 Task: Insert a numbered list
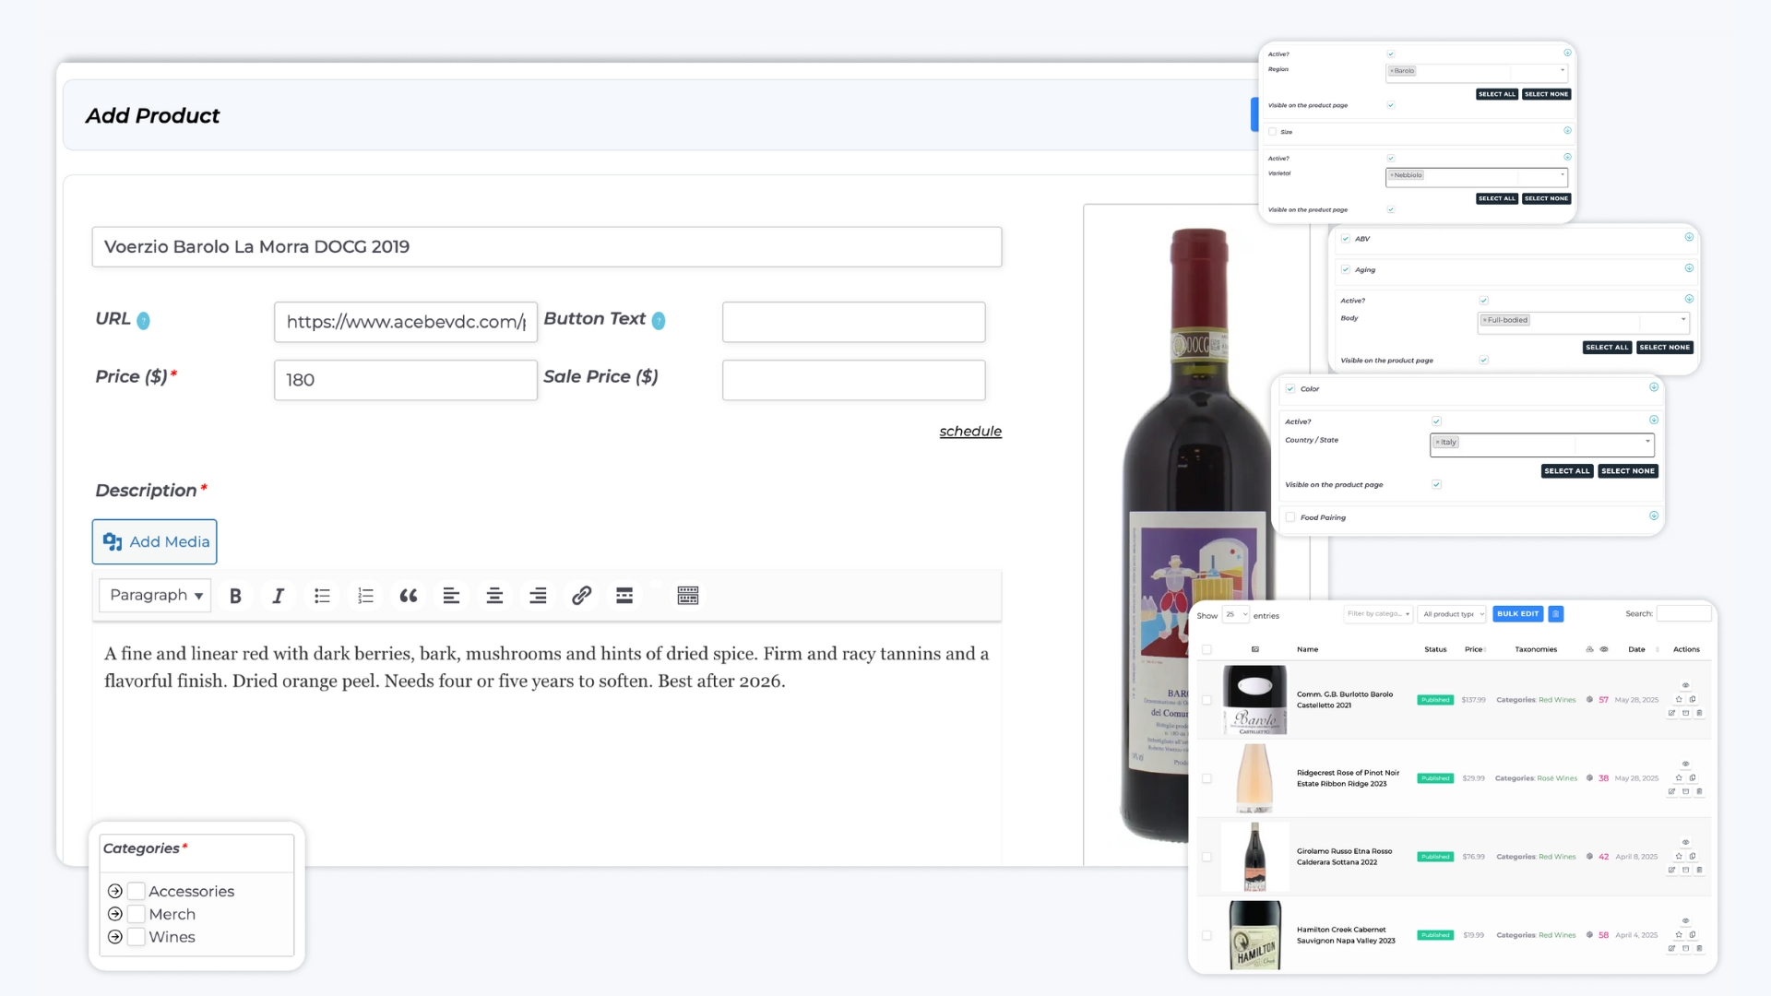tap(365, 596)
